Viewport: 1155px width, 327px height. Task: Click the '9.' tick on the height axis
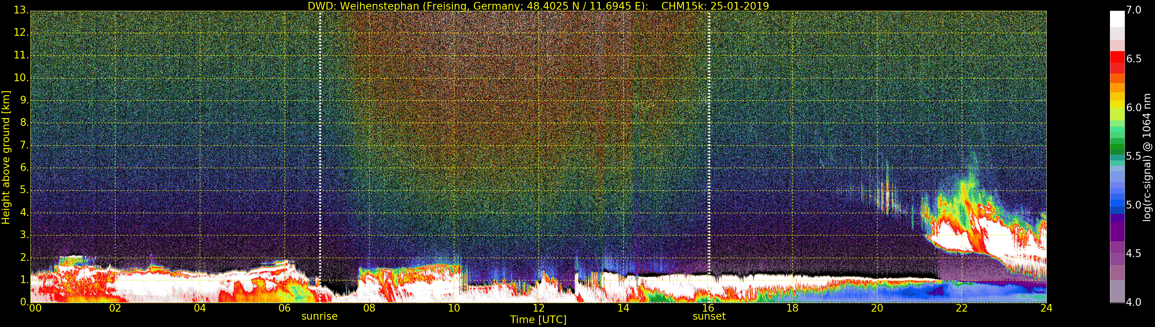24,99
